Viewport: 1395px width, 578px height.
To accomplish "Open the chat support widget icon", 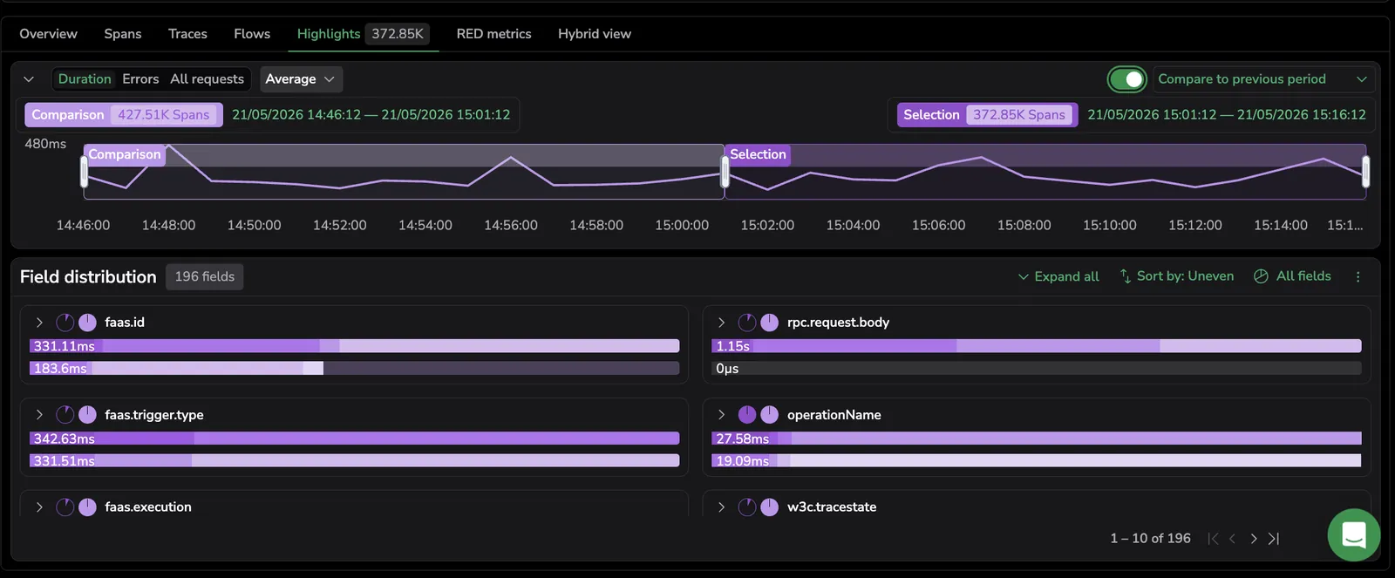I will [1353, 534].
